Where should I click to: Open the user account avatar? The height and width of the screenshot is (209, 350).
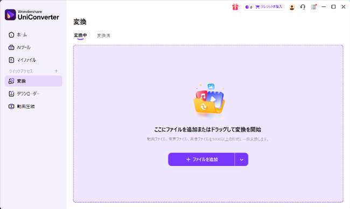pyautogui.click(x=291, y=7)
